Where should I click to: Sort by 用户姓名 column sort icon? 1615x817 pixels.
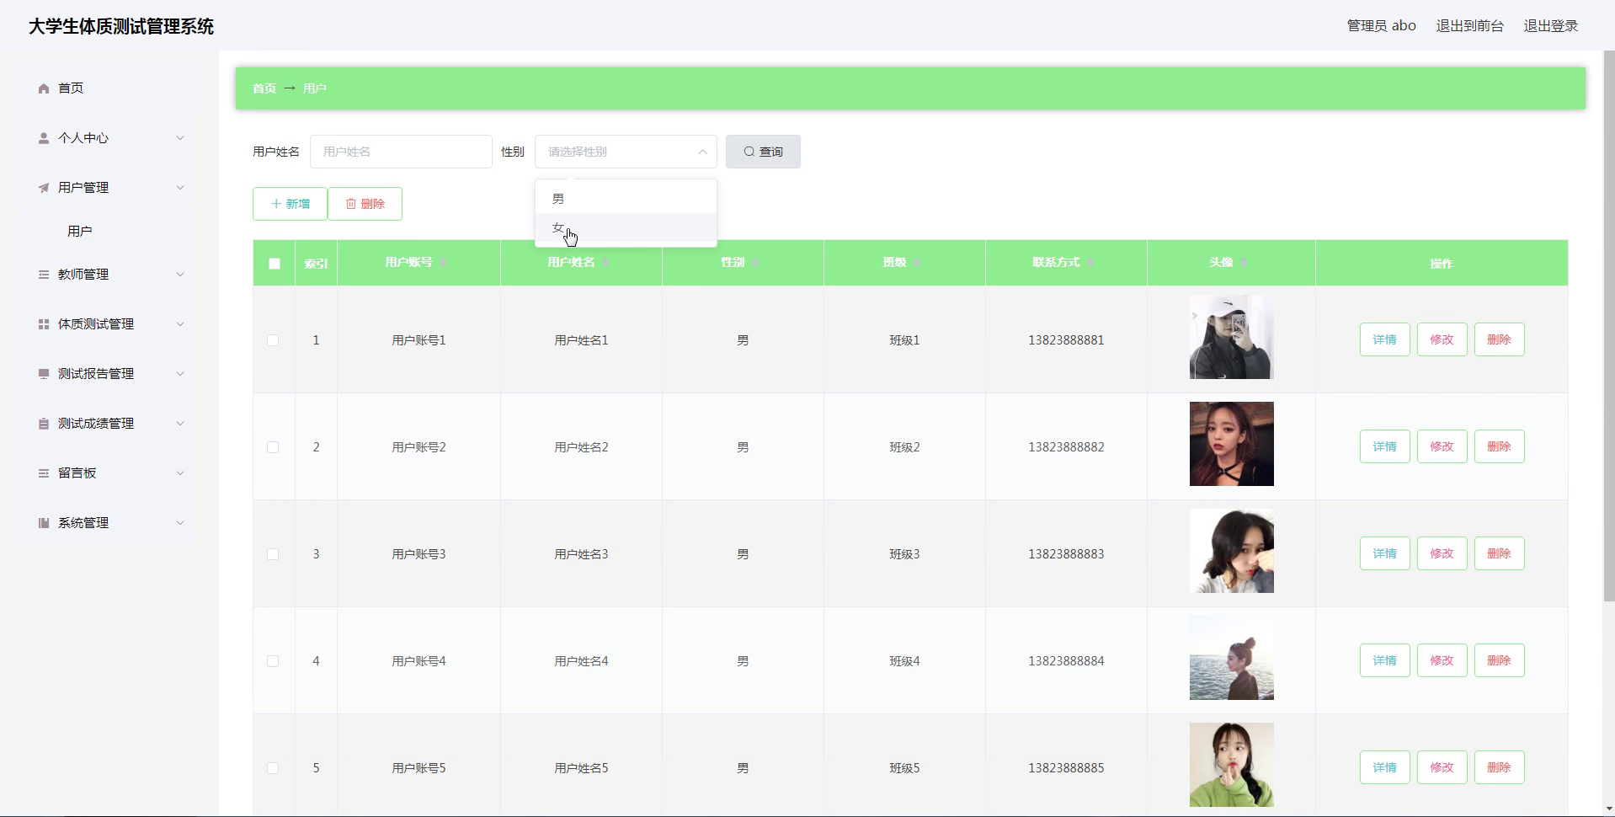(x=605, y=263)
